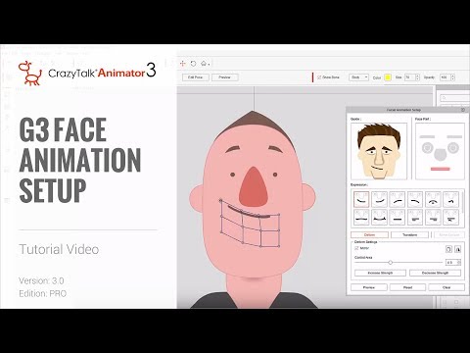The width and height of the screenshot is (470, 353).
Task: Click the rotate tool icon
Action: [193, 64]
